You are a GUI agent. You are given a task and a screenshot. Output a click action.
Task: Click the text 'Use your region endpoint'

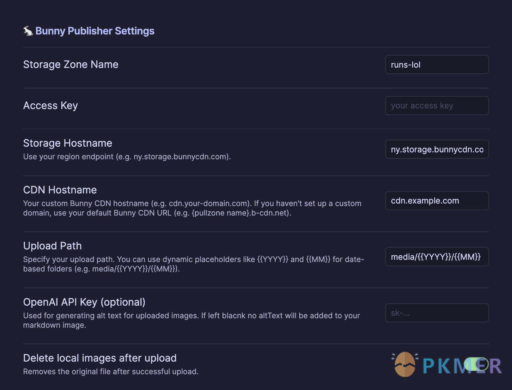[68, 157]
